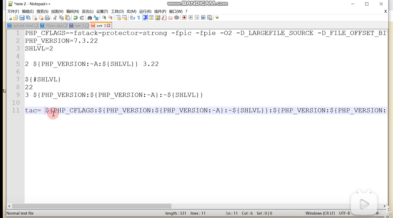Switch to the new 1 tab
393x218 pixels.
(x=79, y=25)
